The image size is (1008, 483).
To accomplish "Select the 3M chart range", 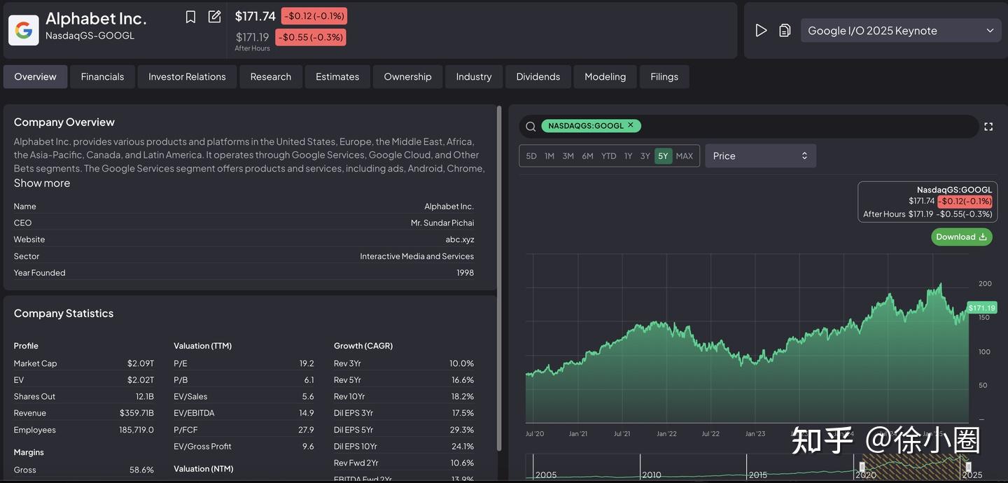I will (x=568, y=155).
